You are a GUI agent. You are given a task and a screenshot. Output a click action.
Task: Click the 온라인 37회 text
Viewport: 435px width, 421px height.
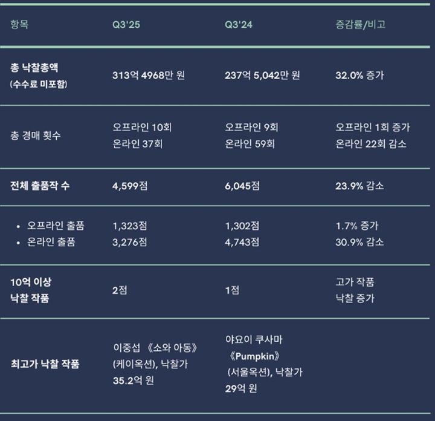tap(137, 144)
